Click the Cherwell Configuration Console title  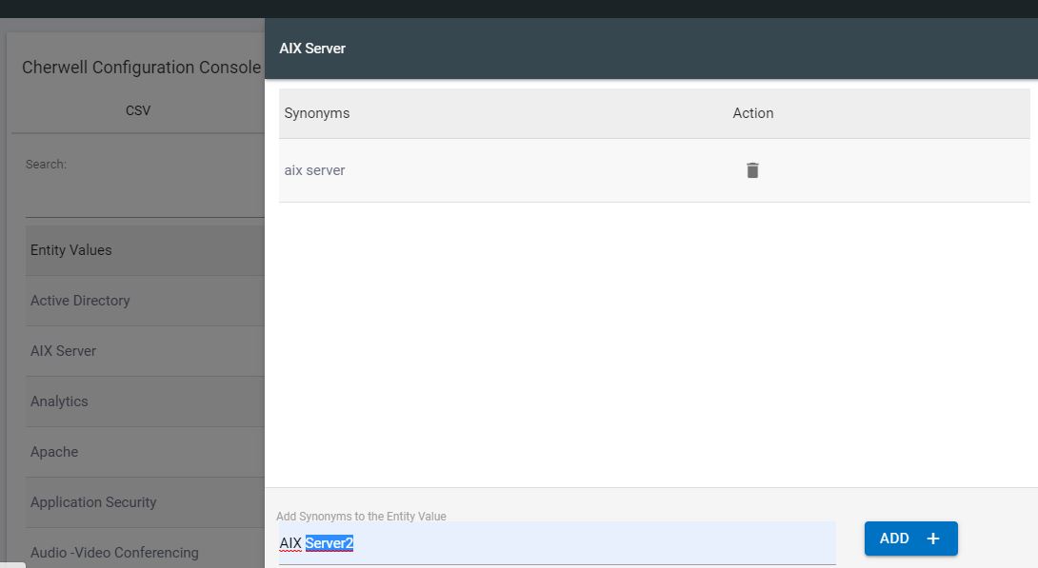click(141, 68)
